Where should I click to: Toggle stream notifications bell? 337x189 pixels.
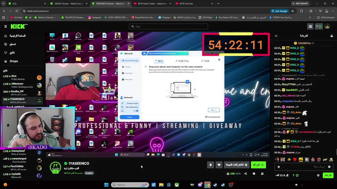[210, 165]
